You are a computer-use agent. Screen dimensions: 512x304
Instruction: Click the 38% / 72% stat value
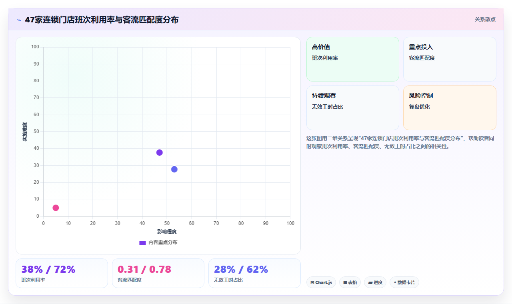(x=48, y=270)
